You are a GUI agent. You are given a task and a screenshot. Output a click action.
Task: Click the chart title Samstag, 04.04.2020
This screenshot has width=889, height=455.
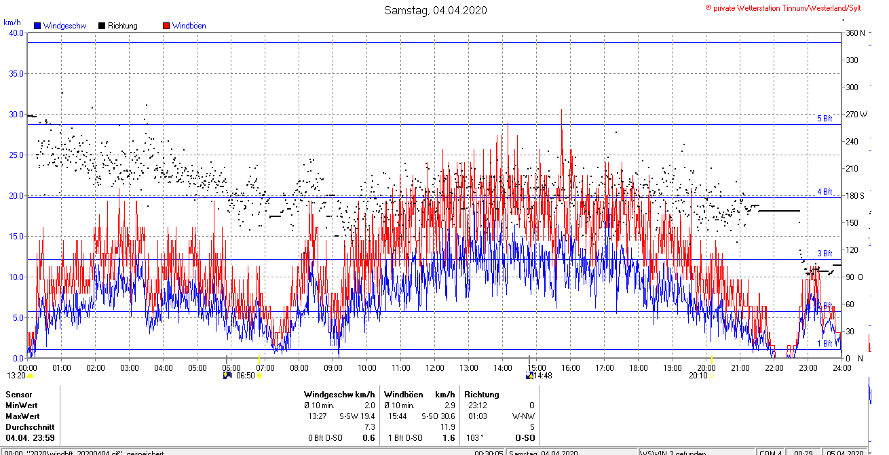pos(435,10)
